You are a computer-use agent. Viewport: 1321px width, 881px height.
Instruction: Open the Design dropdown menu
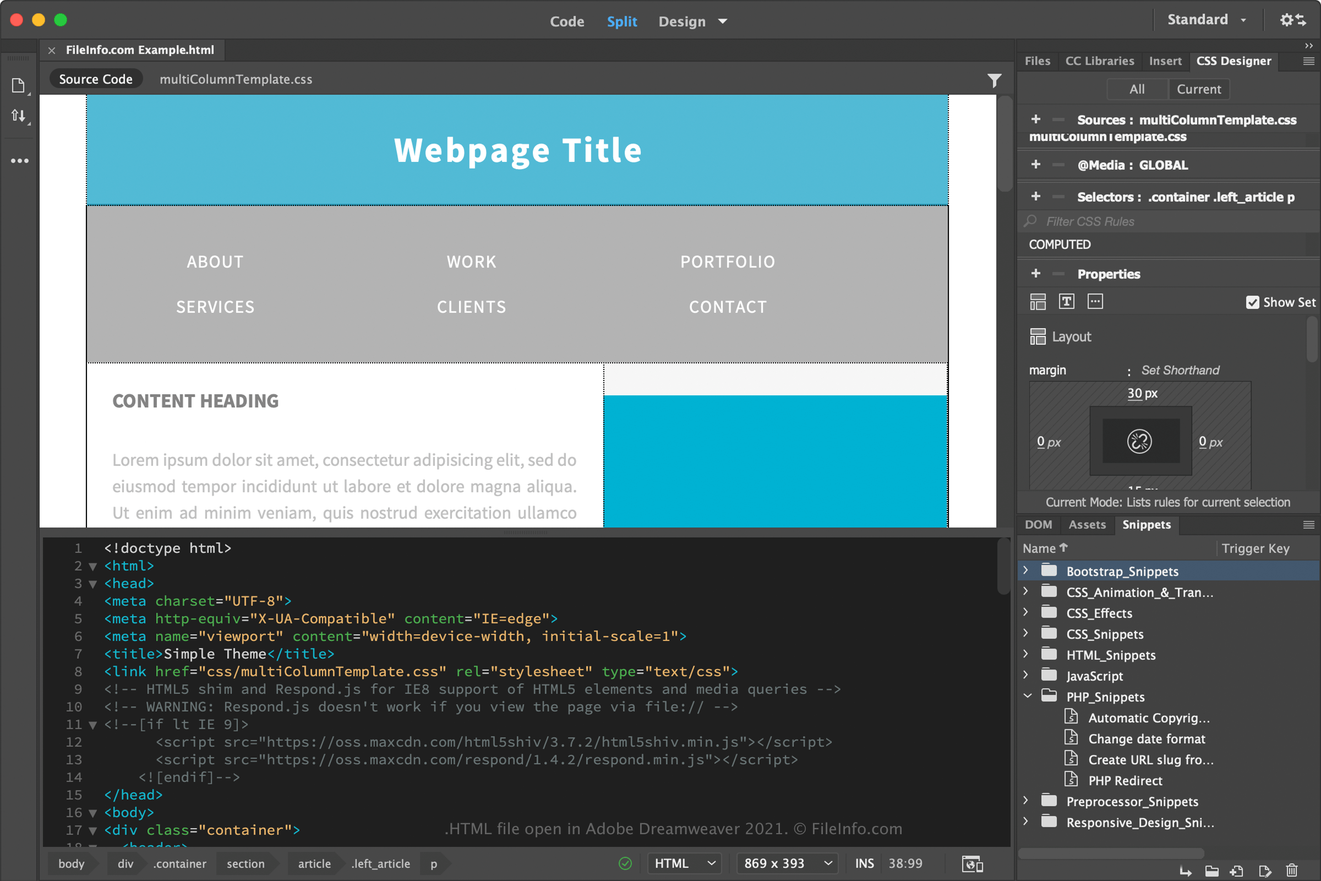(722, 20)
